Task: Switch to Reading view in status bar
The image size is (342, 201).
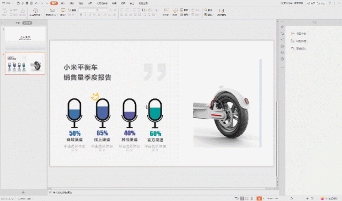Action: coord(252,198)
